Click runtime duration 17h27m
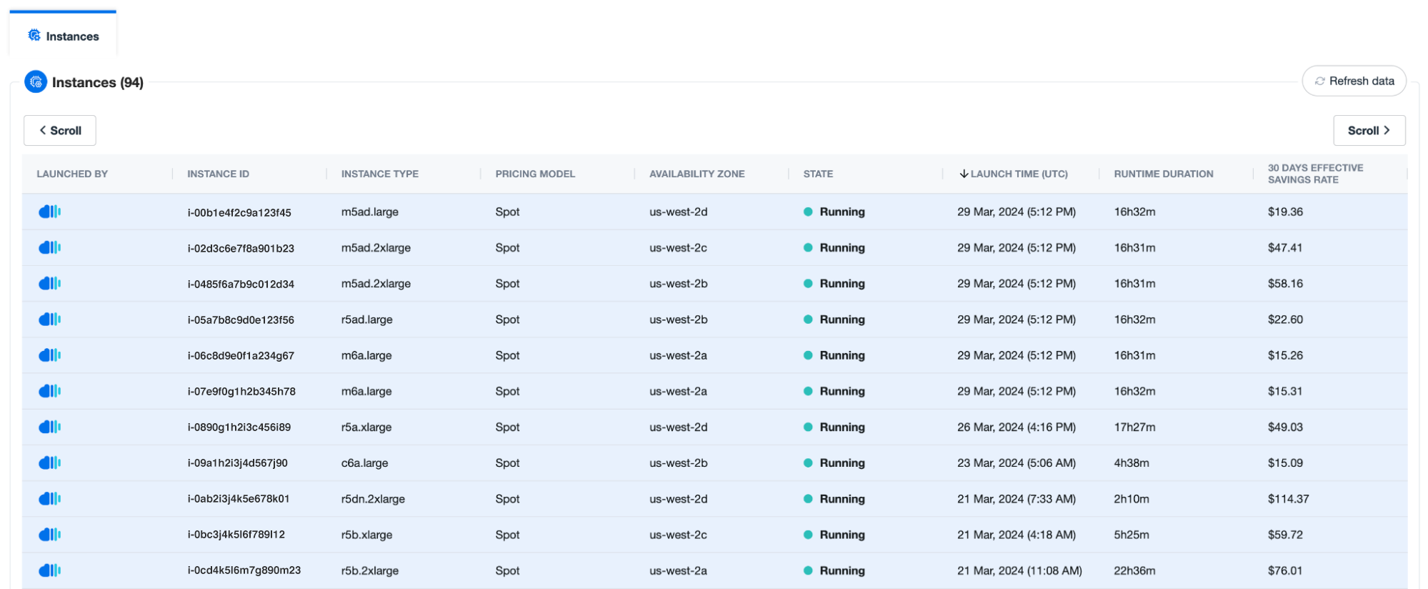The width and height of the screenshot is (1428, 589). click(x=1134, y=427)
